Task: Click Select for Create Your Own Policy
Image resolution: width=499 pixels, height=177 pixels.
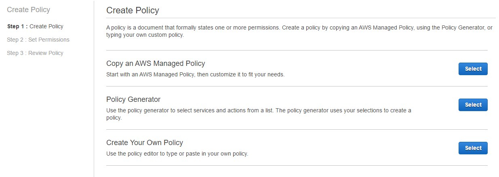Action: pos(473,148)
